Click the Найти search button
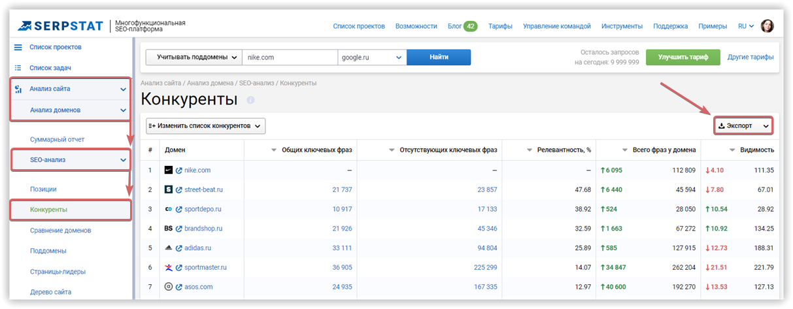Screen dimensions: 793x309 [x=439, y=57]
